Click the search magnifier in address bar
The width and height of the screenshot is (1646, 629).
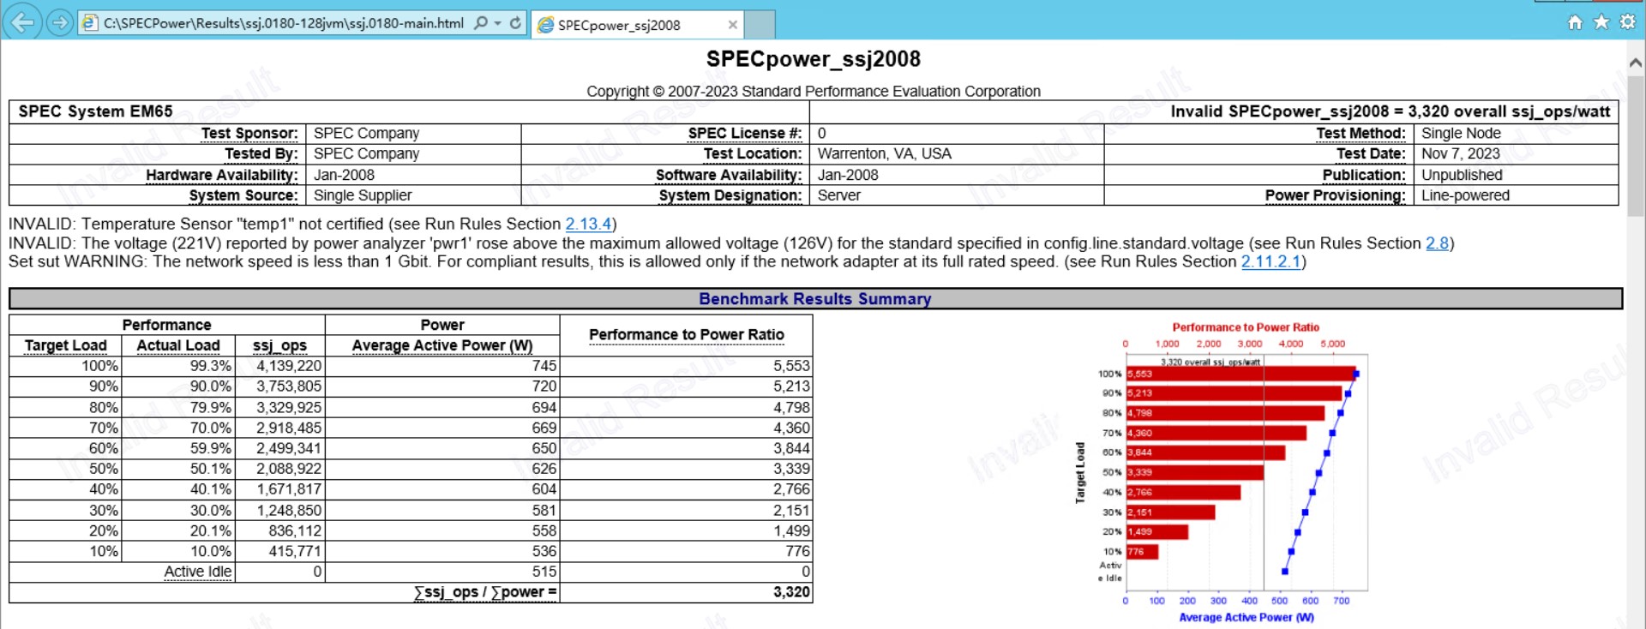[x=481, y=23]
